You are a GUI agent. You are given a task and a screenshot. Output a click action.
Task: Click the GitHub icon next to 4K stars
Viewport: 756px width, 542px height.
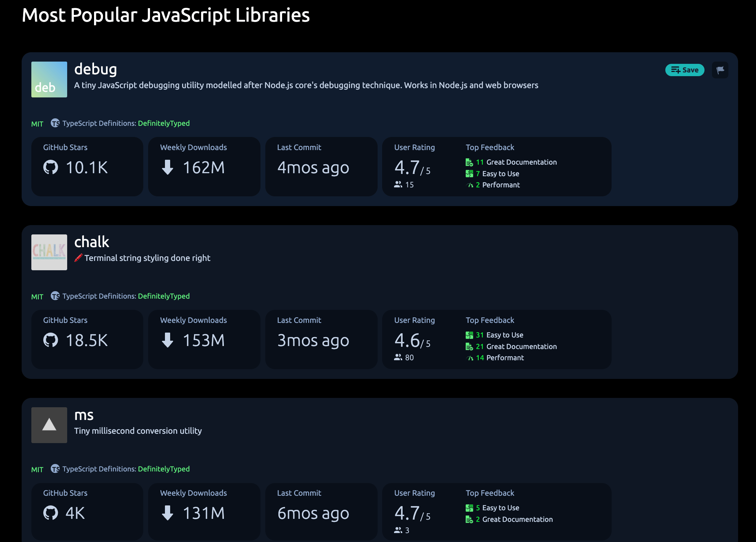point(51,513)
